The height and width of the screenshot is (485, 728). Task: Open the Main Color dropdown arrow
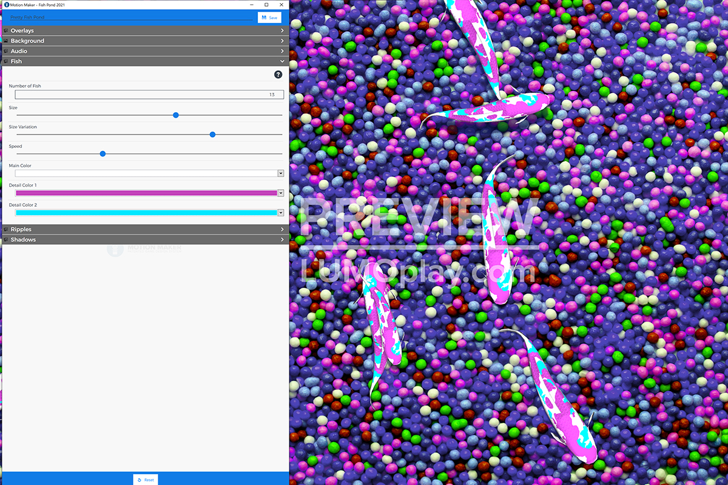280,173
